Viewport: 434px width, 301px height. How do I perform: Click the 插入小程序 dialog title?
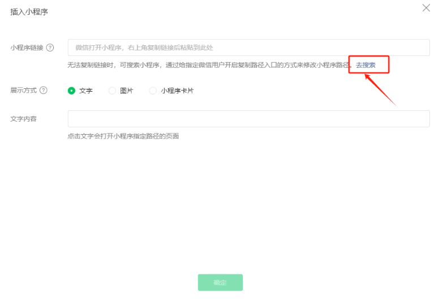click(29, 12)
